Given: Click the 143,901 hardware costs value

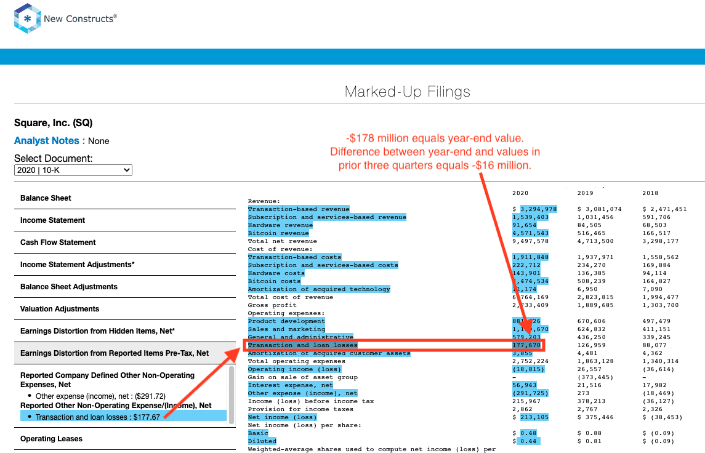Looking at the screenshot, I should point(526,273).
